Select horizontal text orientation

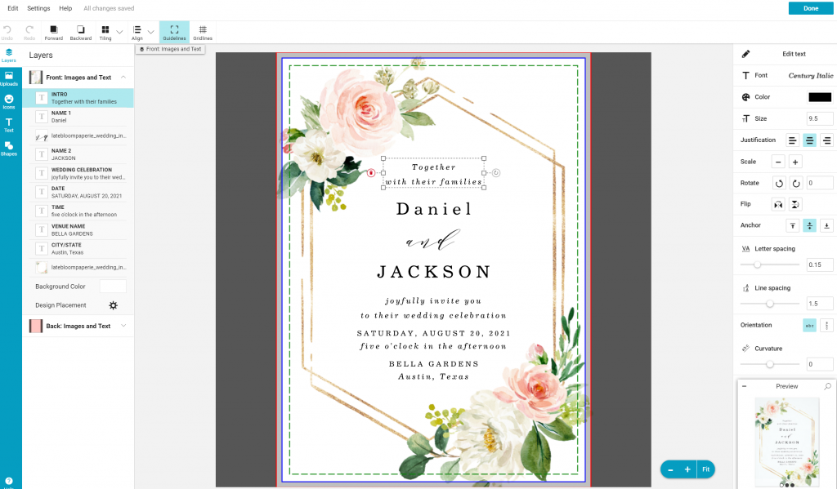point(810,325)
